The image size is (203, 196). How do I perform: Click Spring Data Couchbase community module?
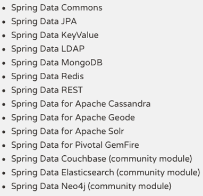coord(101,159)
